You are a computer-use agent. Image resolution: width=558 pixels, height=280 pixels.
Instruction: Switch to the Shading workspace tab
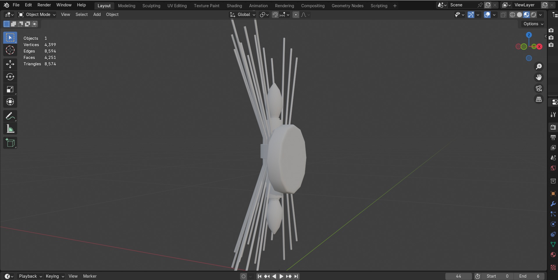click(234, 6)
